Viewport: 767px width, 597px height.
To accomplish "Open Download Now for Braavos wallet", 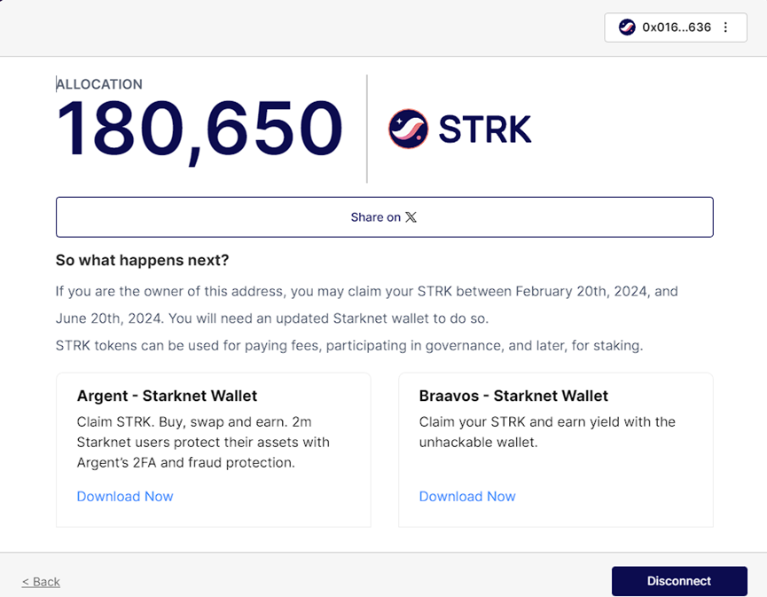I will point(467,496).
